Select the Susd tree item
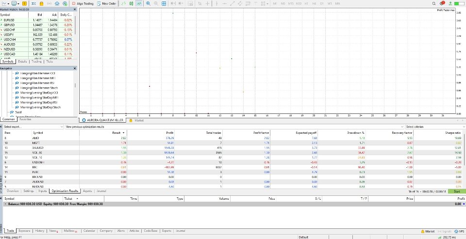Image resolution: width=466 pixels, height=239 pixels. (18, 112)
